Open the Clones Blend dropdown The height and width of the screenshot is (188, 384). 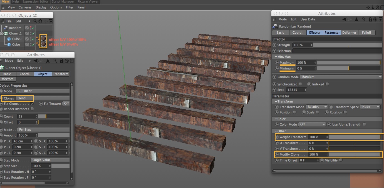click(x=42, y=98)
